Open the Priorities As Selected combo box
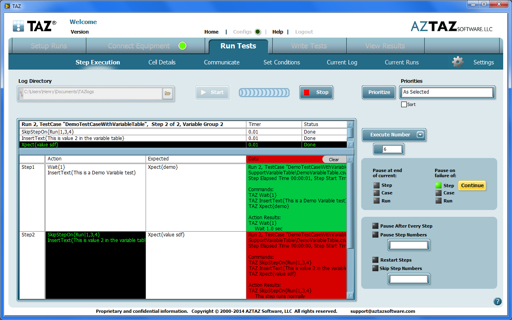512x320 pixels. (447, 92)
